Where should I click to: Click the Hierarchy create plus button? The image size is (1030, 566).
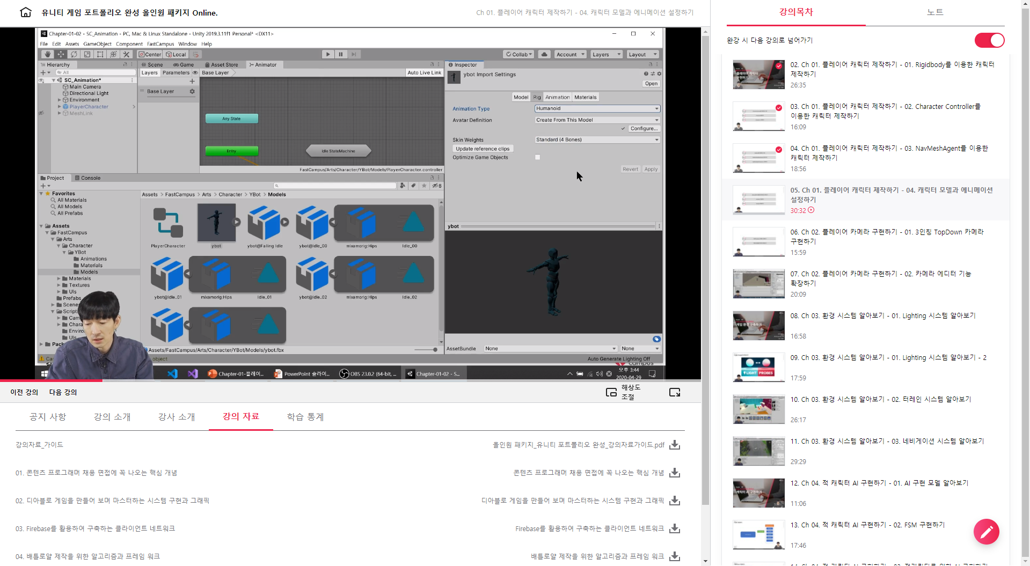45,72
